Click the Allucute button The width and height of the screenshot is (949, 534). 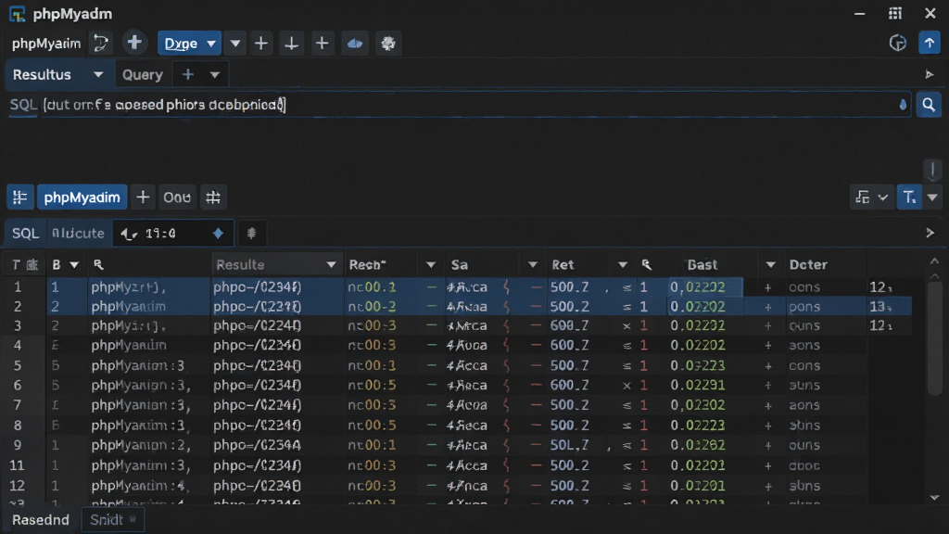[x=78, y=233]
